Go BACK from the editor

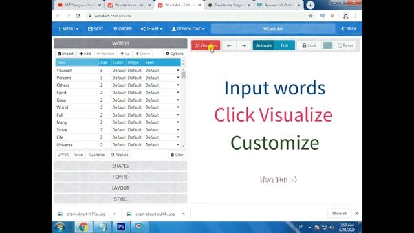pos(349,28)
